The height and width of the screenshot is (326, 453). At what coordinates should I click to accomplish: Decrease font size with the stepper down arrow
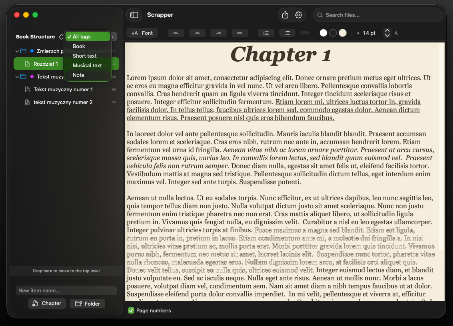pyautogui.click(x=387, y=36)
